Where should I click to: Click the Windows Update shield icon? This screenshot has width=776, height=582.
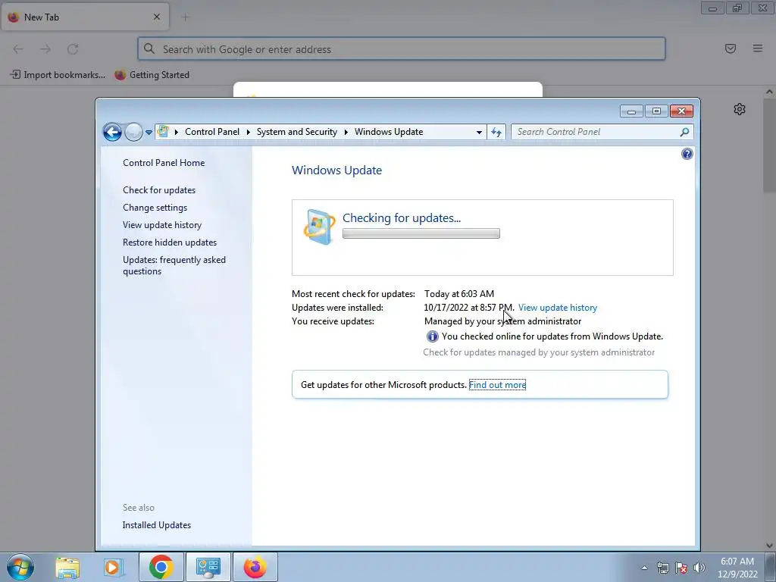click(x=319, y=227)
